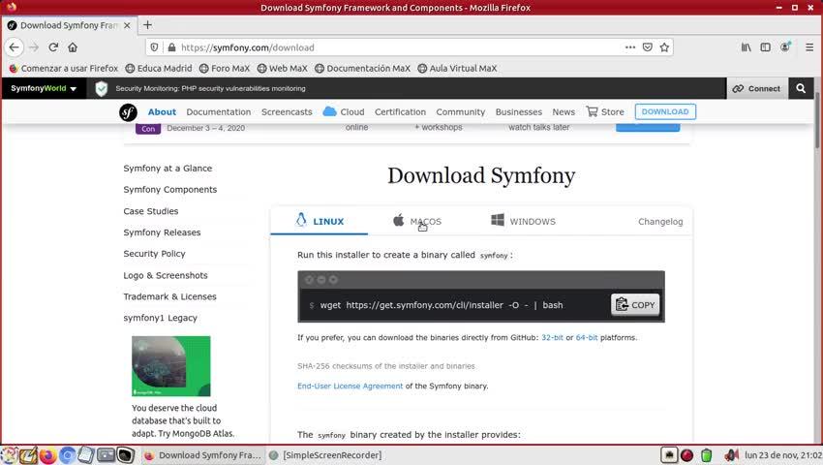Open End-User License Agreement link
Image resolution: width=823 pixels, height=465 pixels.
tap(351, 386)
